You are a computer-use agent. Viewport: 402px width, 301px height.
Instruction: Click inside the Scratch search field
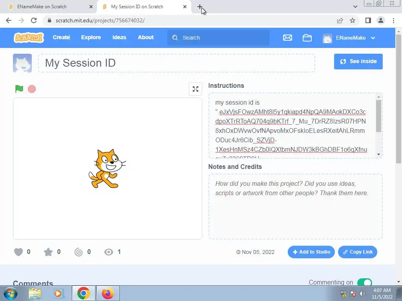pos(218,38)
